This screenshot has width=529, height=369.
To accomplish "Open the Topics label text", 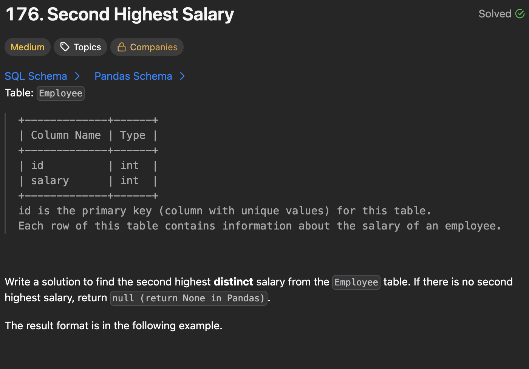I will pyautogui.click(x=87, y=47).
